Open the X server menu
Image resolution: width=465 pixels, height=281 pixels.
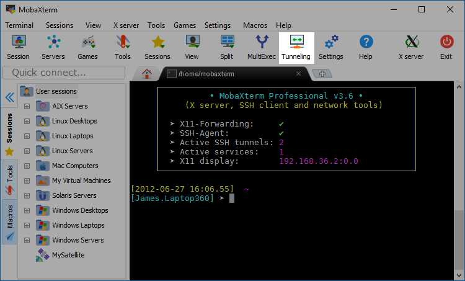[x=126, y=25]
